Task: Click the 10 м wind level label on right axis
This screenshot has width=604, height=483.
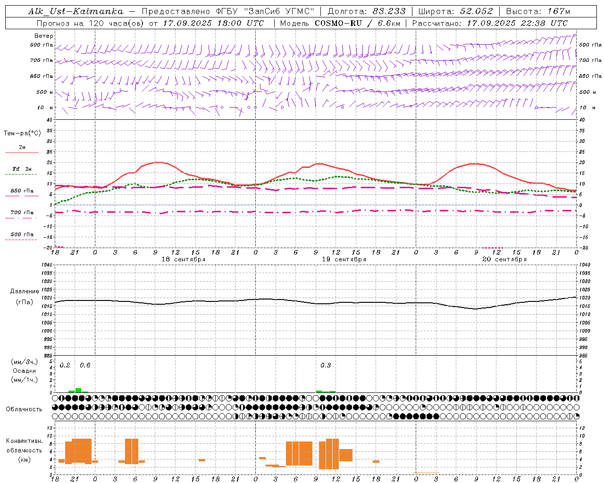Action: click(587, 108)
